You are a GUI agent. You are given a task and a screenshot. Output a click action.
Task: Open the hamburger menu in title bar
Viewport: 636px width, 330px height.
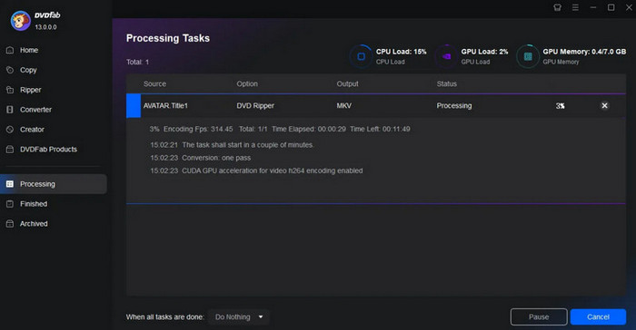click(x=575, y=7)
